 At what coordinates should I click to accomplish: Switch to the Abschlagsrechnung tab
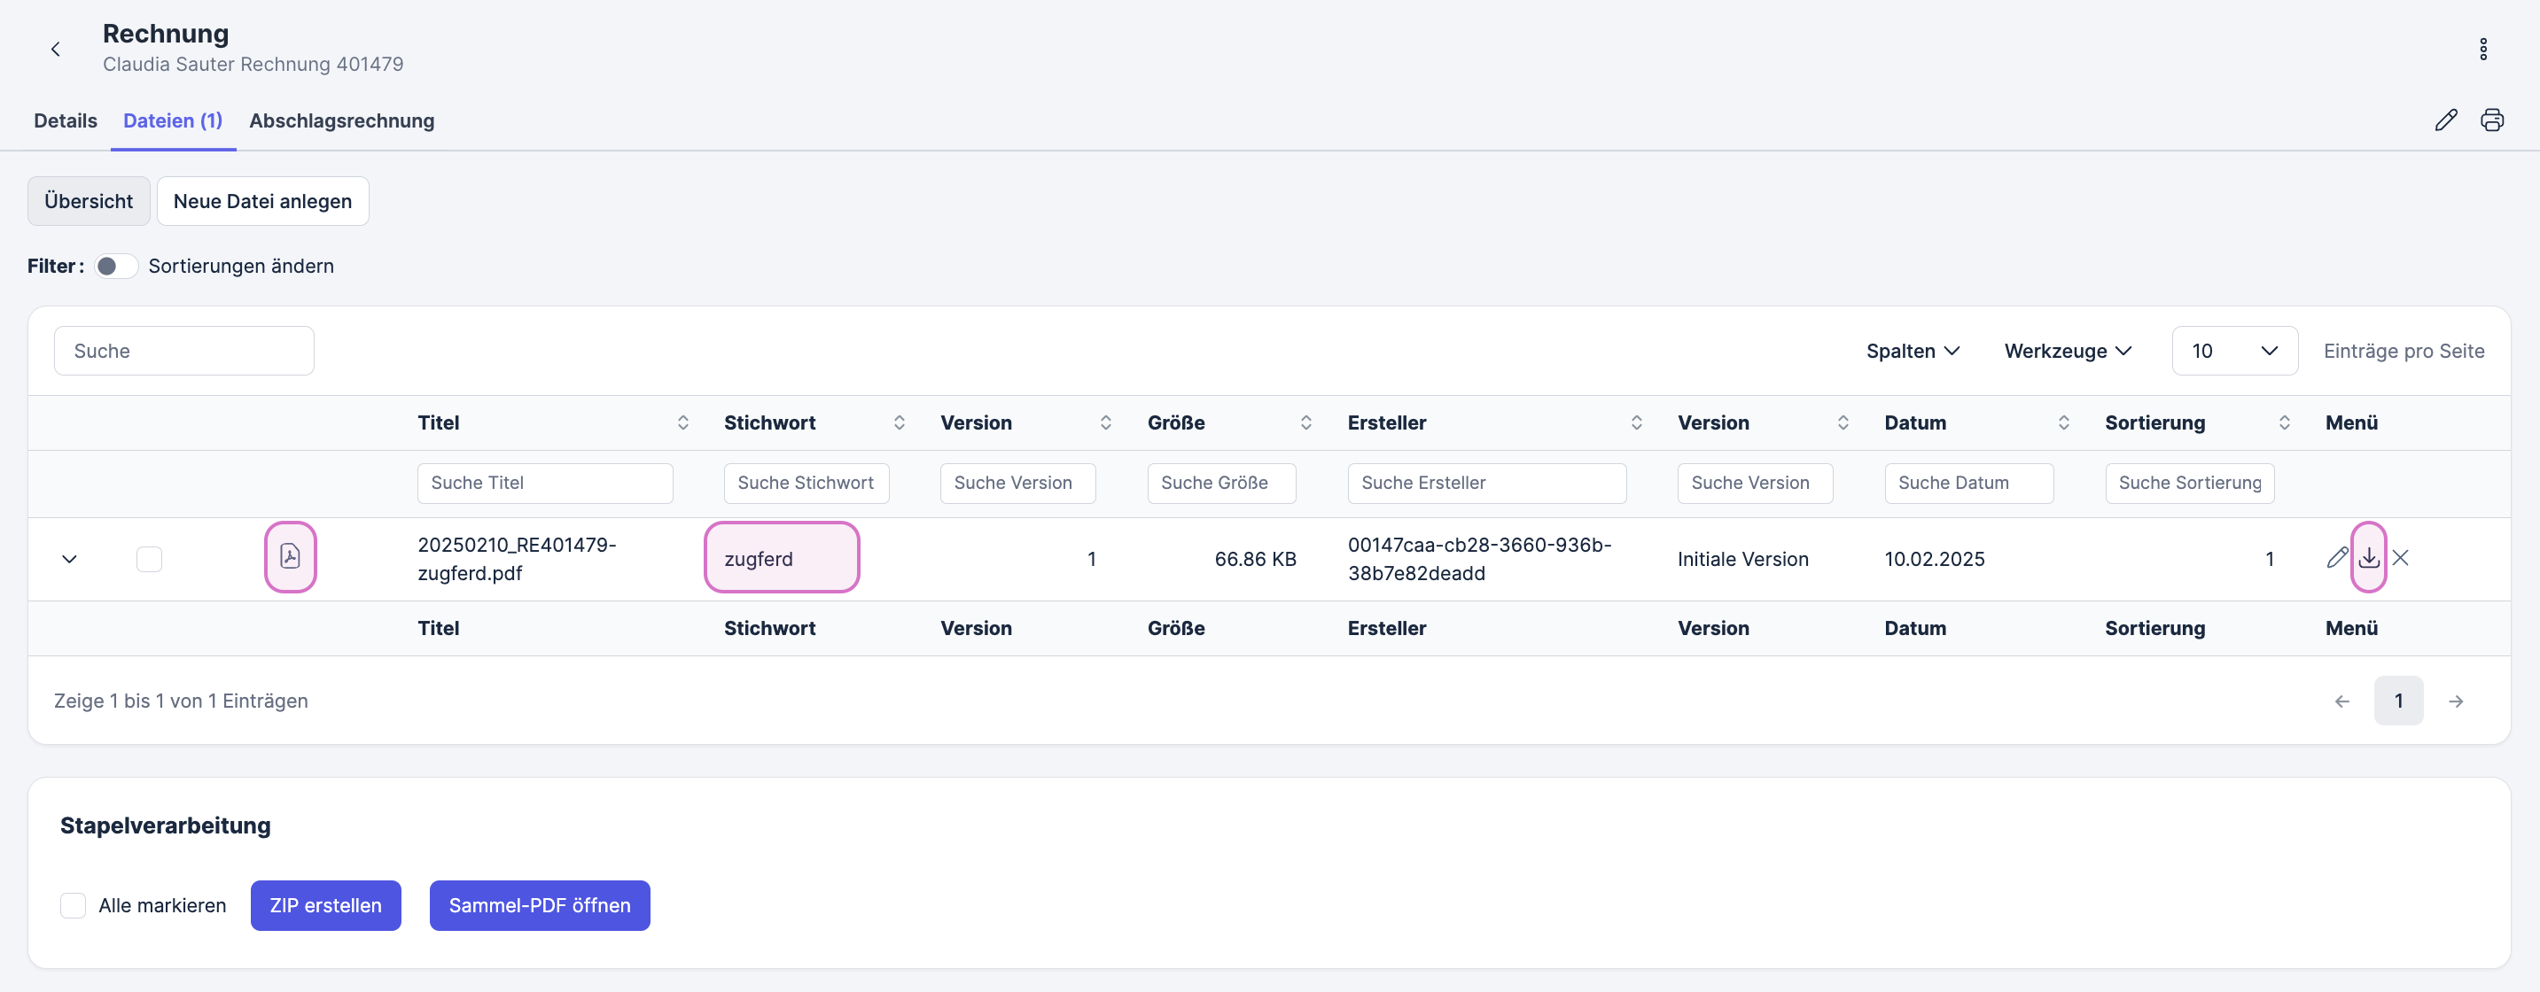(341, 120)
